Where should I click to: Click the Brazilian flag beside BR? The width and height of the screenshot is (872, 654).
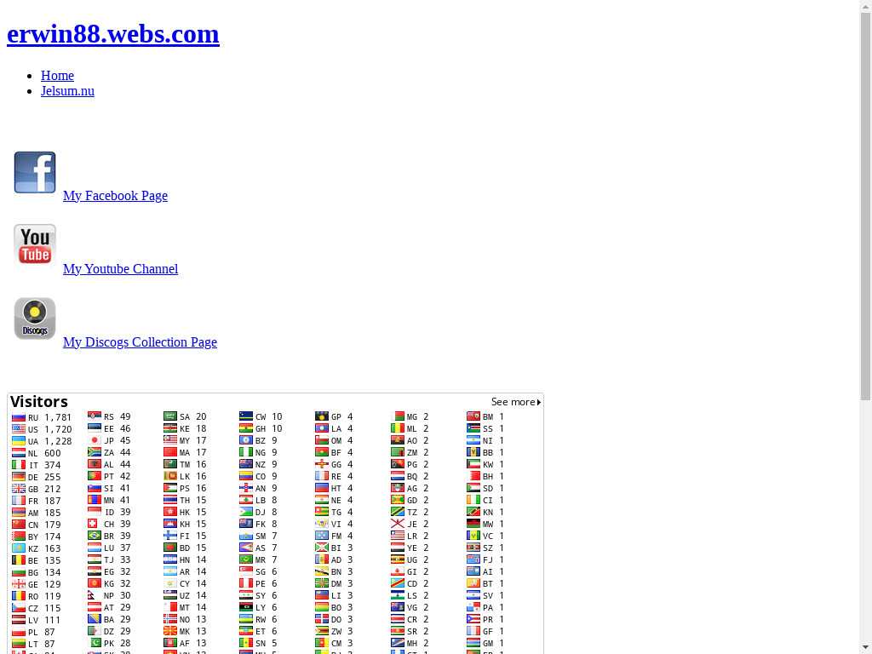pyautogui.click(x=95, y=536)
